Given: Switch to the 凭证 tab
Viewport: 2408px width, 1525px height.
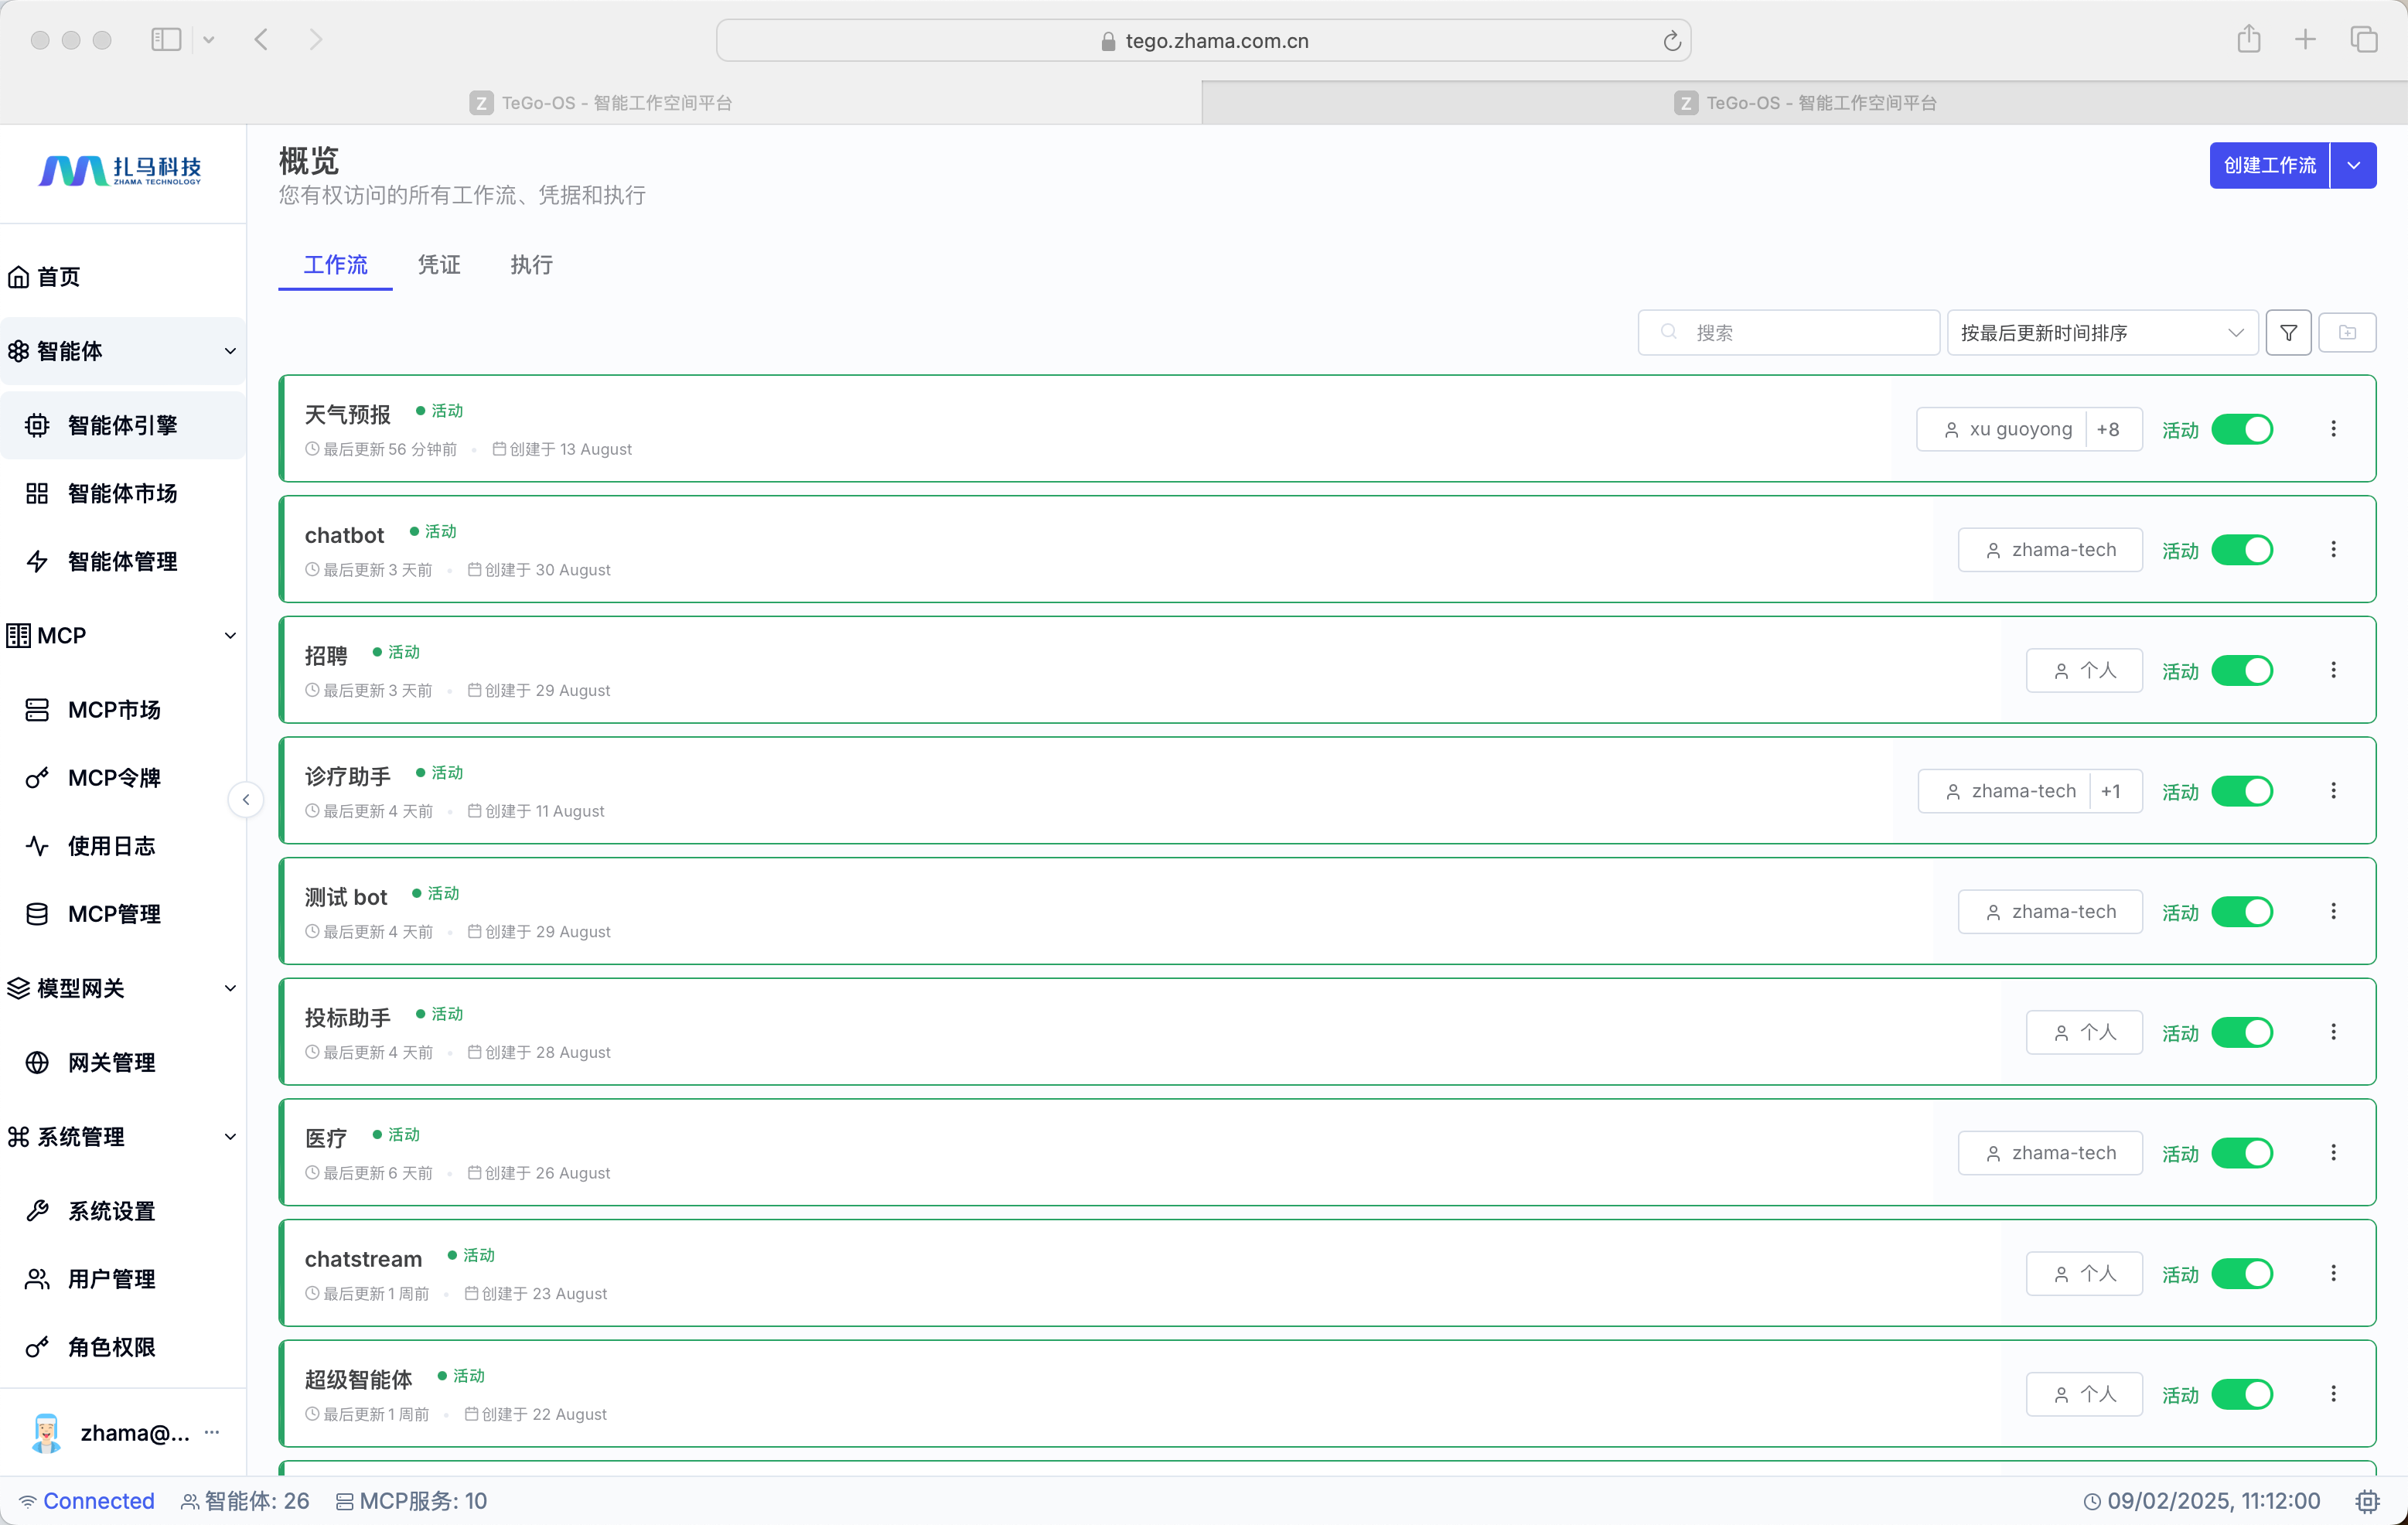Looking at the screenshot, I should [439, 265].
